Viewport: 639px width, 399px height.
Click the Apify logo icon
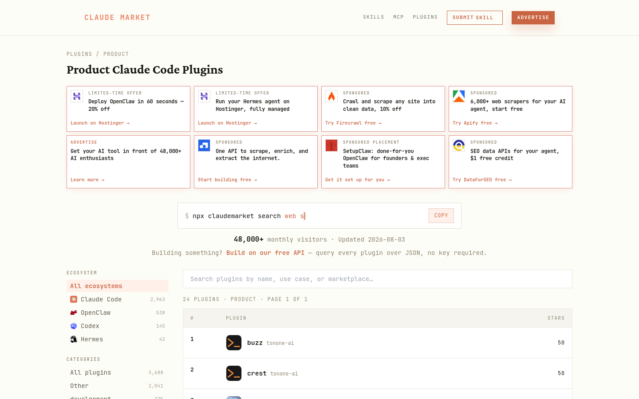459,96
